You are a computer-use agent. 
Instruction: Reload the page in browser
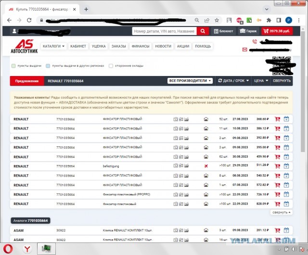point(29,20)
